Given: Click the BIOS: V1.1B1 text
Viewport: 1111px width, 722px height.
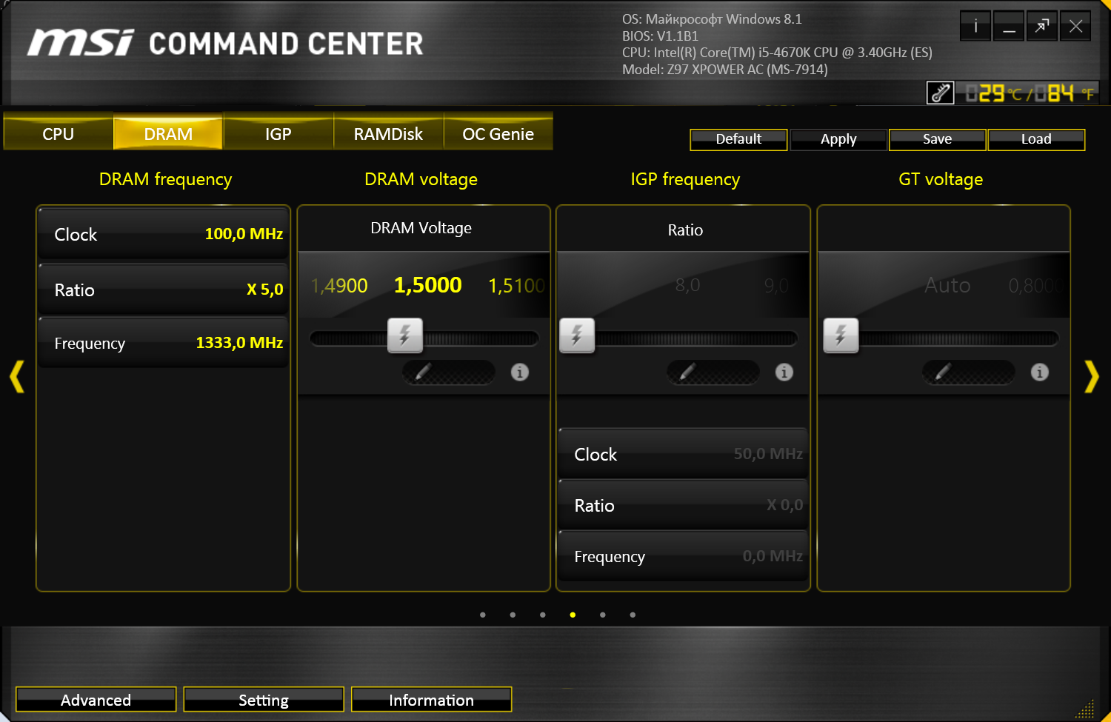Looking at the screenshot, I should tap(660, 36).
